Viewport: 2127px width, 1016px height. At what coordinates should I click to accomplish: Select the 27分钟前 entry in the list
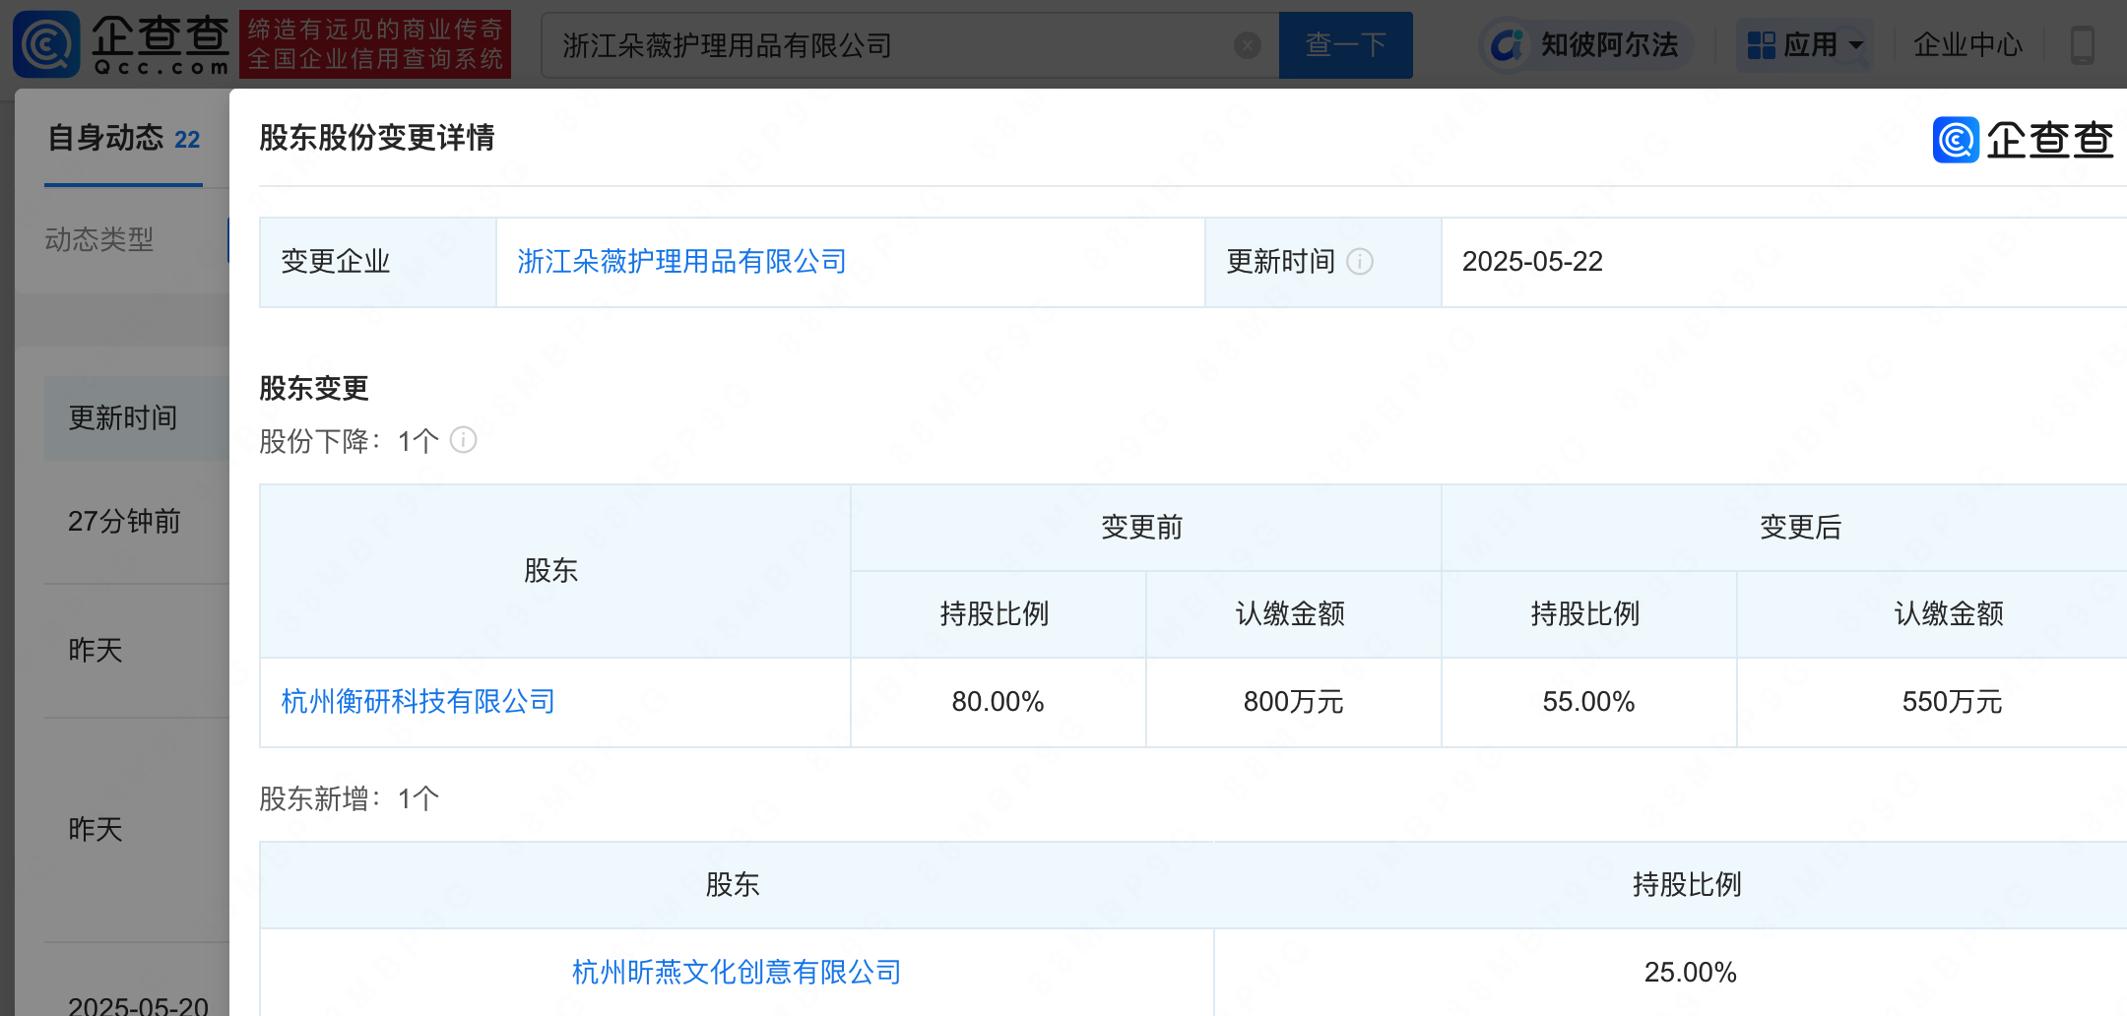tap(124, 522)
